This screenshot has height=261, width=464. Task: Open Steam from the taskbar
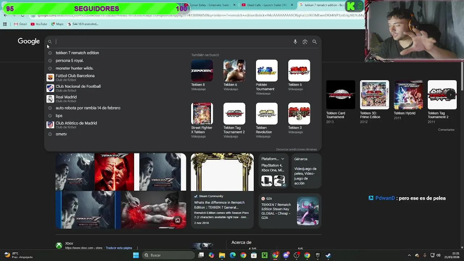click(328, 255)
